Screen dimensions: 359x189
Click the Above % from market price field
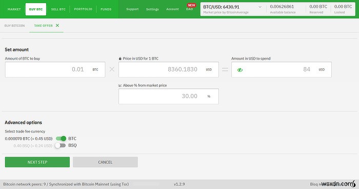click(x=169, y=97)
